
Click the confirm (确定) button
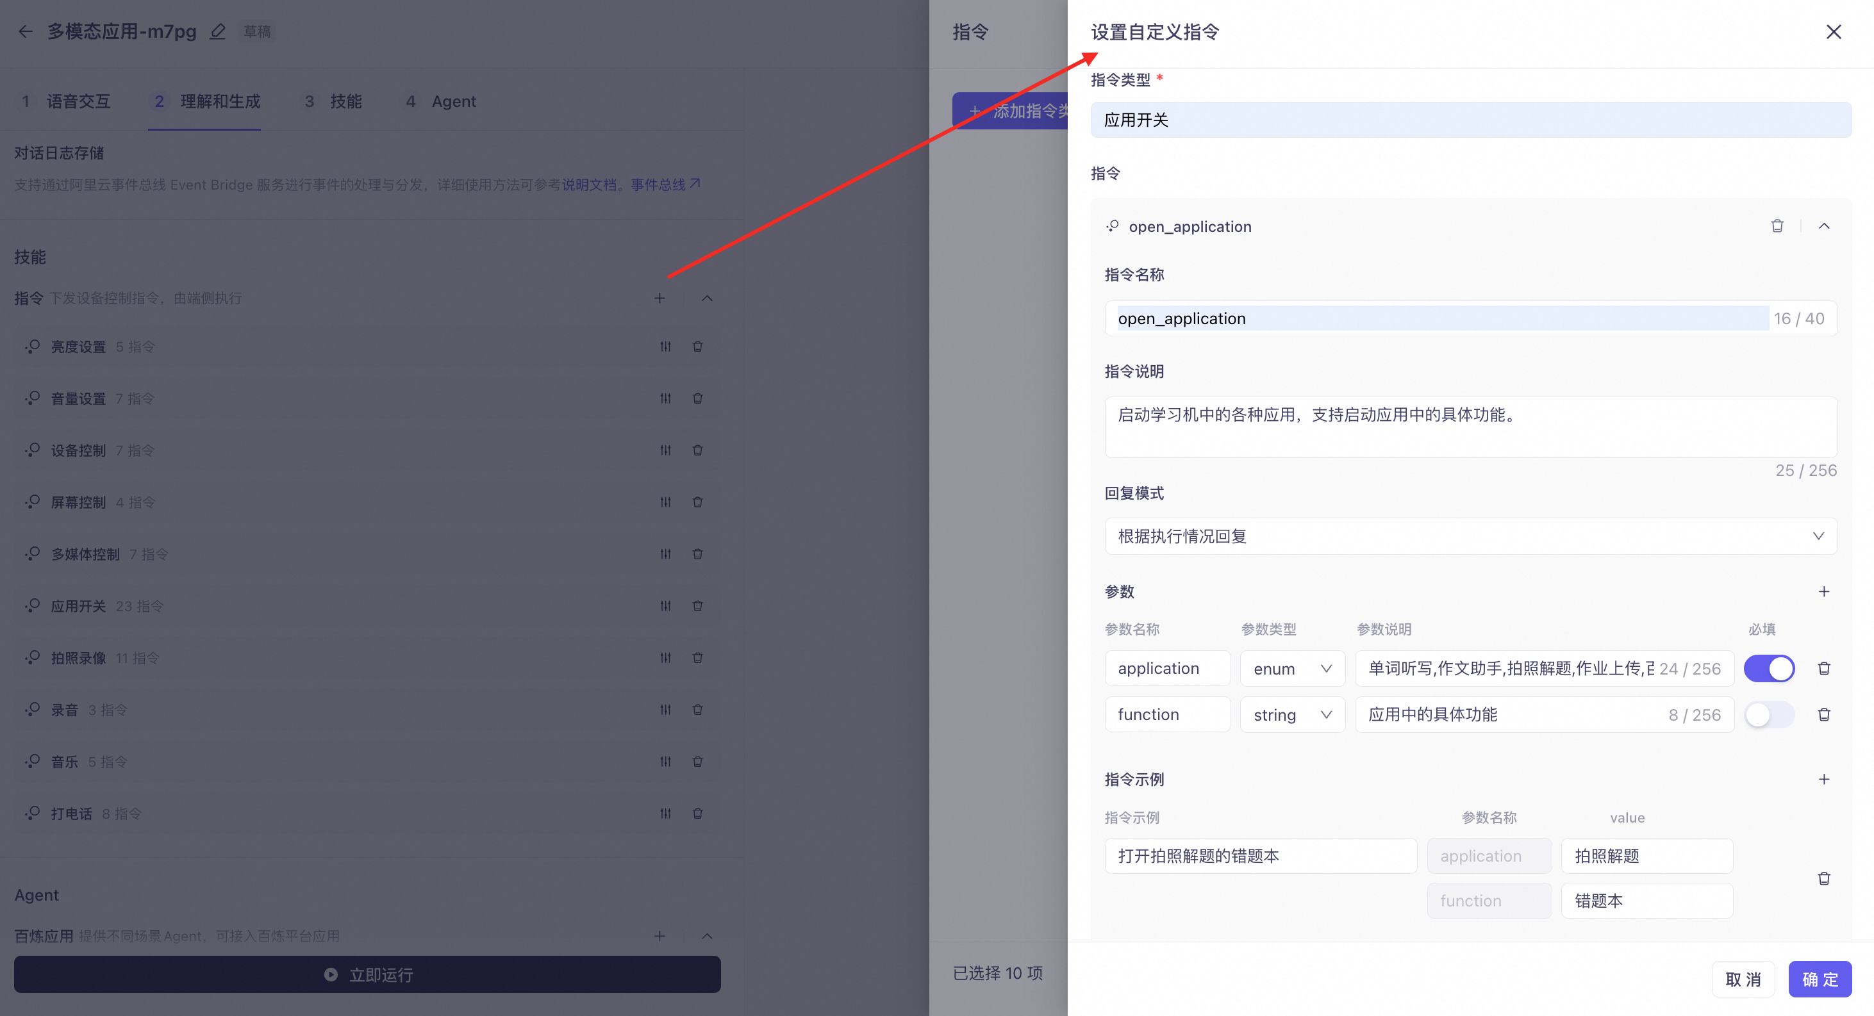1820,979
